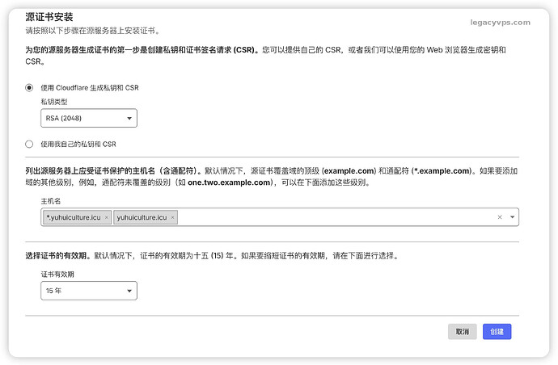Viewport: 558px width, 365px height.
Task: Expand the 主机名 field dropdown arrow
Action: coord(513,217)
